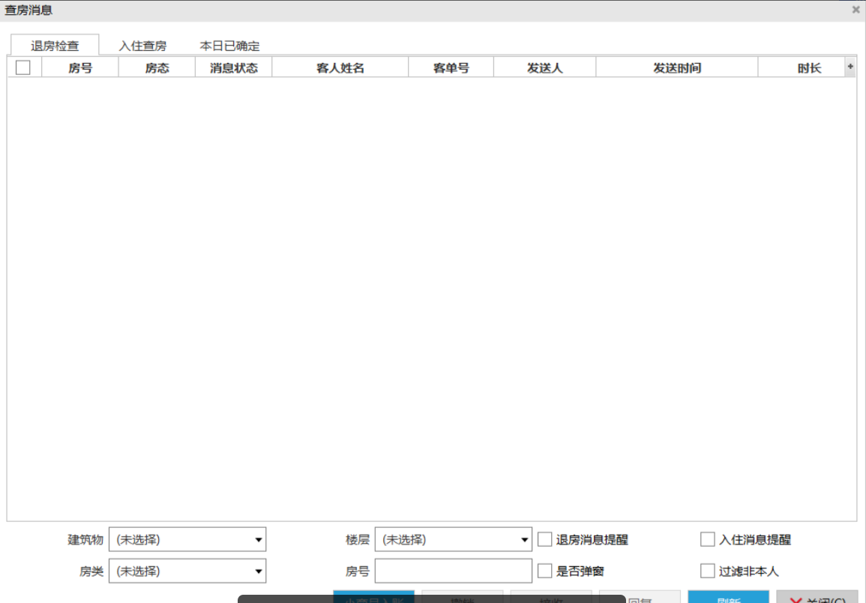Image resolution: width=866 pixels, height=603 pixels.
Task: Click the 消息状态 column header
Action: [x=233, y=67]
